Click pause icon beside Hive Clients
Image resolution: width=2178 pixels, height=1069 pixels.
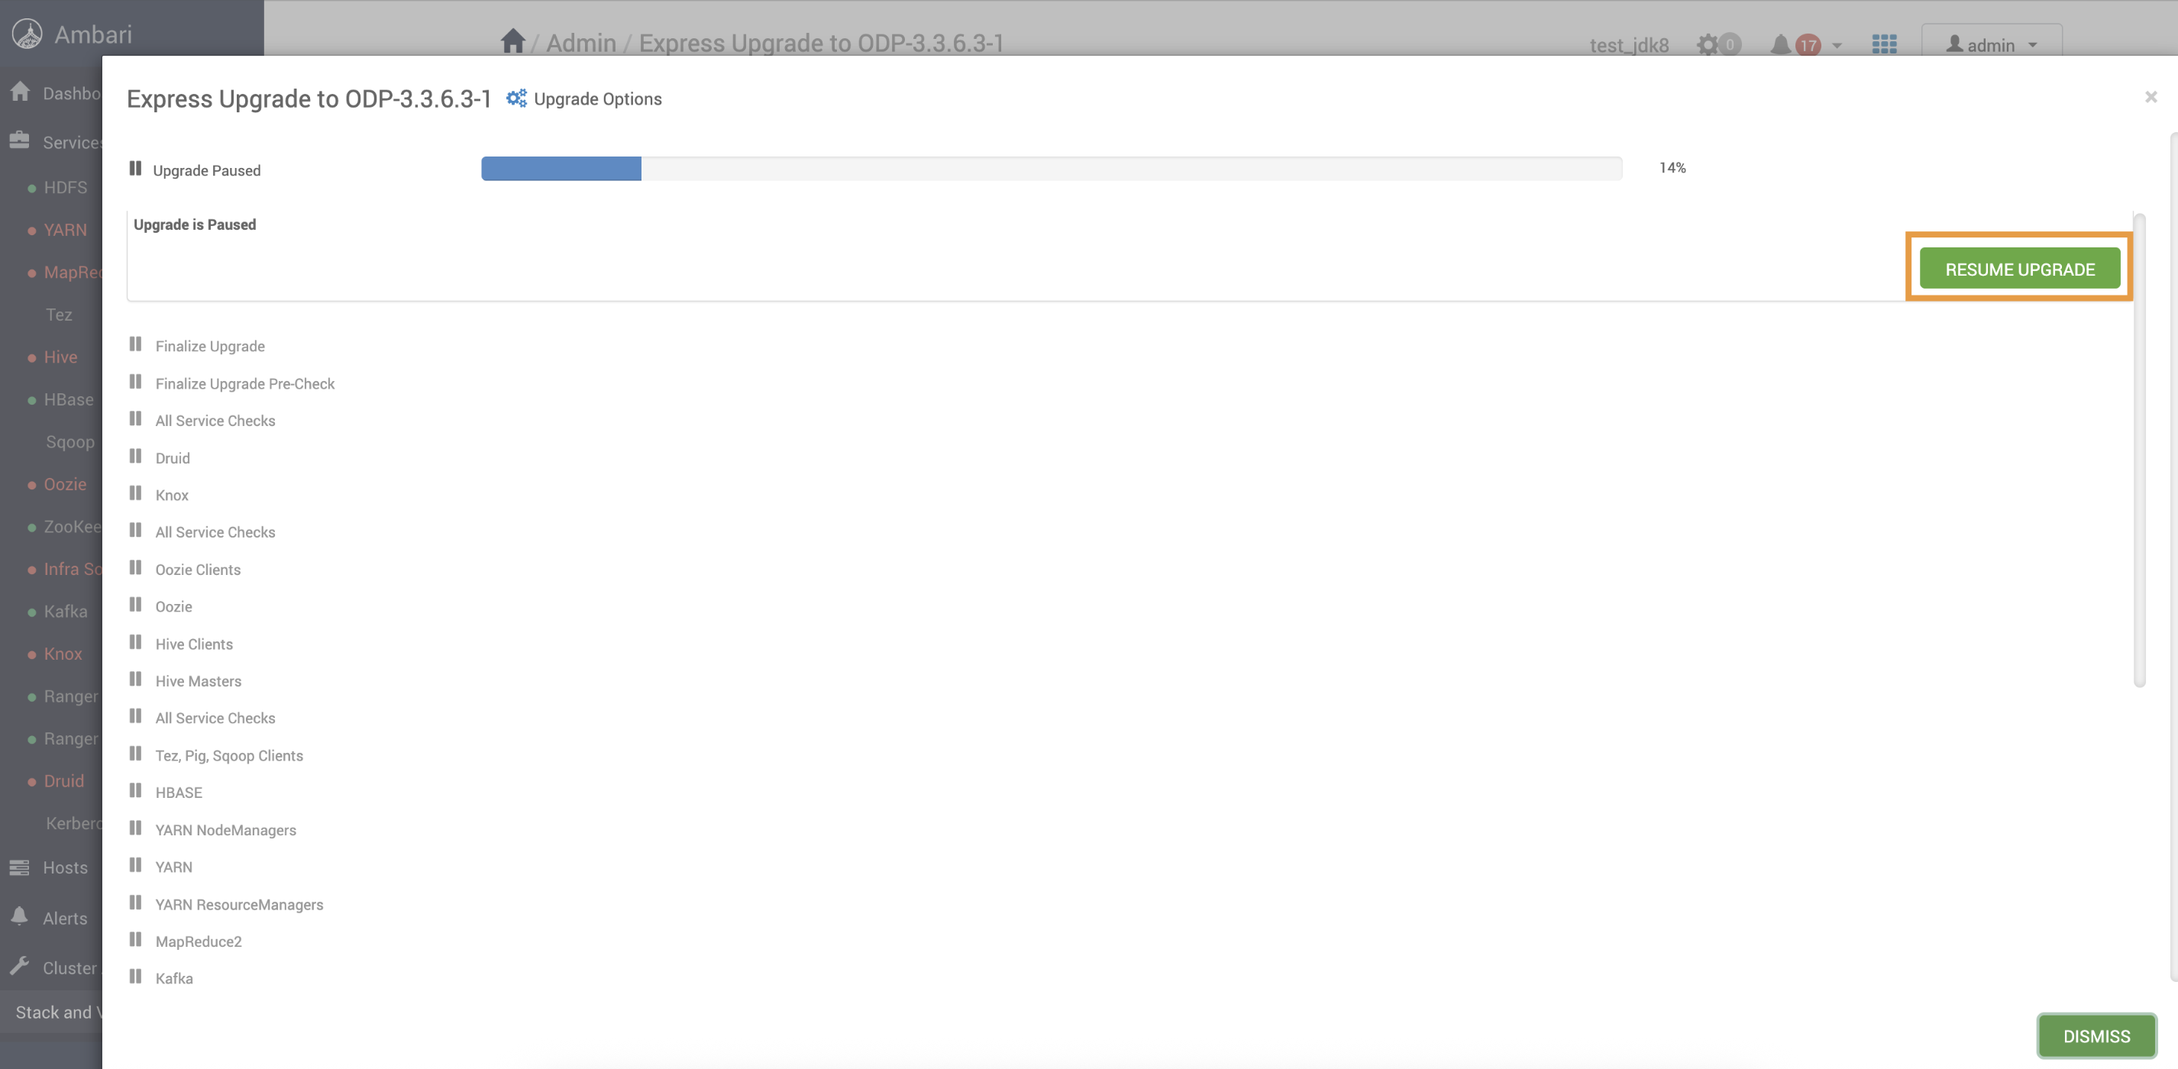point(135,641)
